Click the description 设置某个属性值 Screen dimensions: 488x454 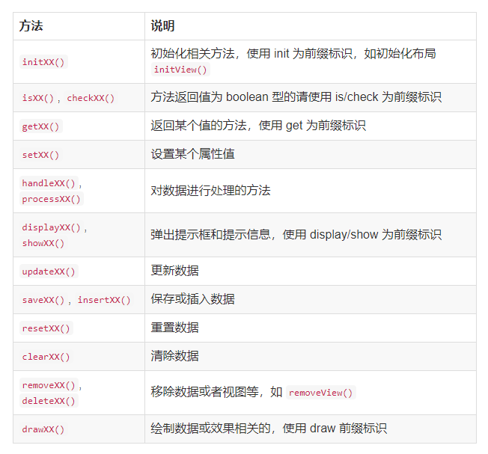point(192,154)
